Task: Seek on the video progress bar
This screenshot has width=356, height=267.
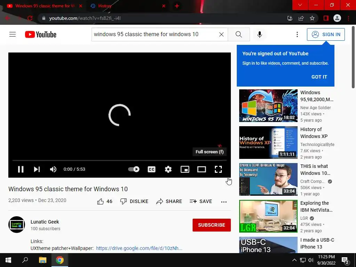Action: point(120,160)
